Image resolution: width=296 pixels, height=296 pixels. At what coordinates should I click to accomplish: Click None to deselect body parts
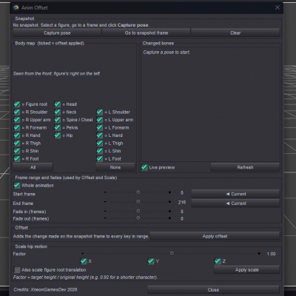tap(115, 167)
